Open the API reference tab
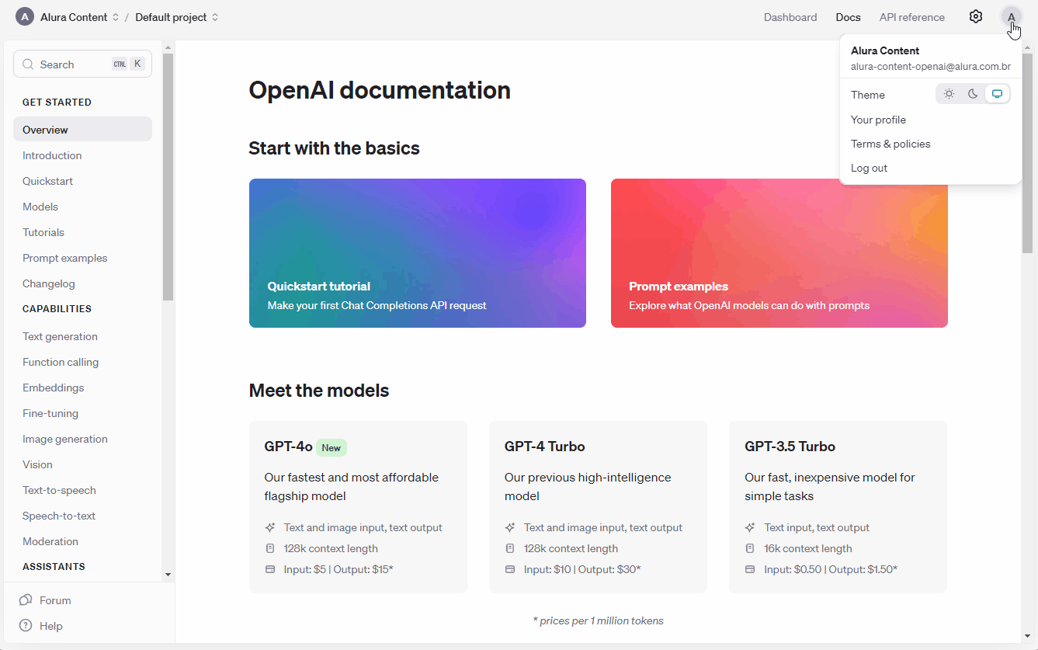The width and height of the screenshot is (1038, 650). pyautogui.click(x=911, y=17)
